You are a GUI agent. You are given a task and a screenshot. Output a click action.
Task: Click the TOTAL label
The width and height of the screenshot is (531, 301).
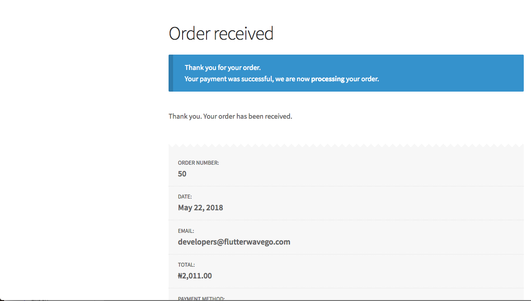(186, 265)
